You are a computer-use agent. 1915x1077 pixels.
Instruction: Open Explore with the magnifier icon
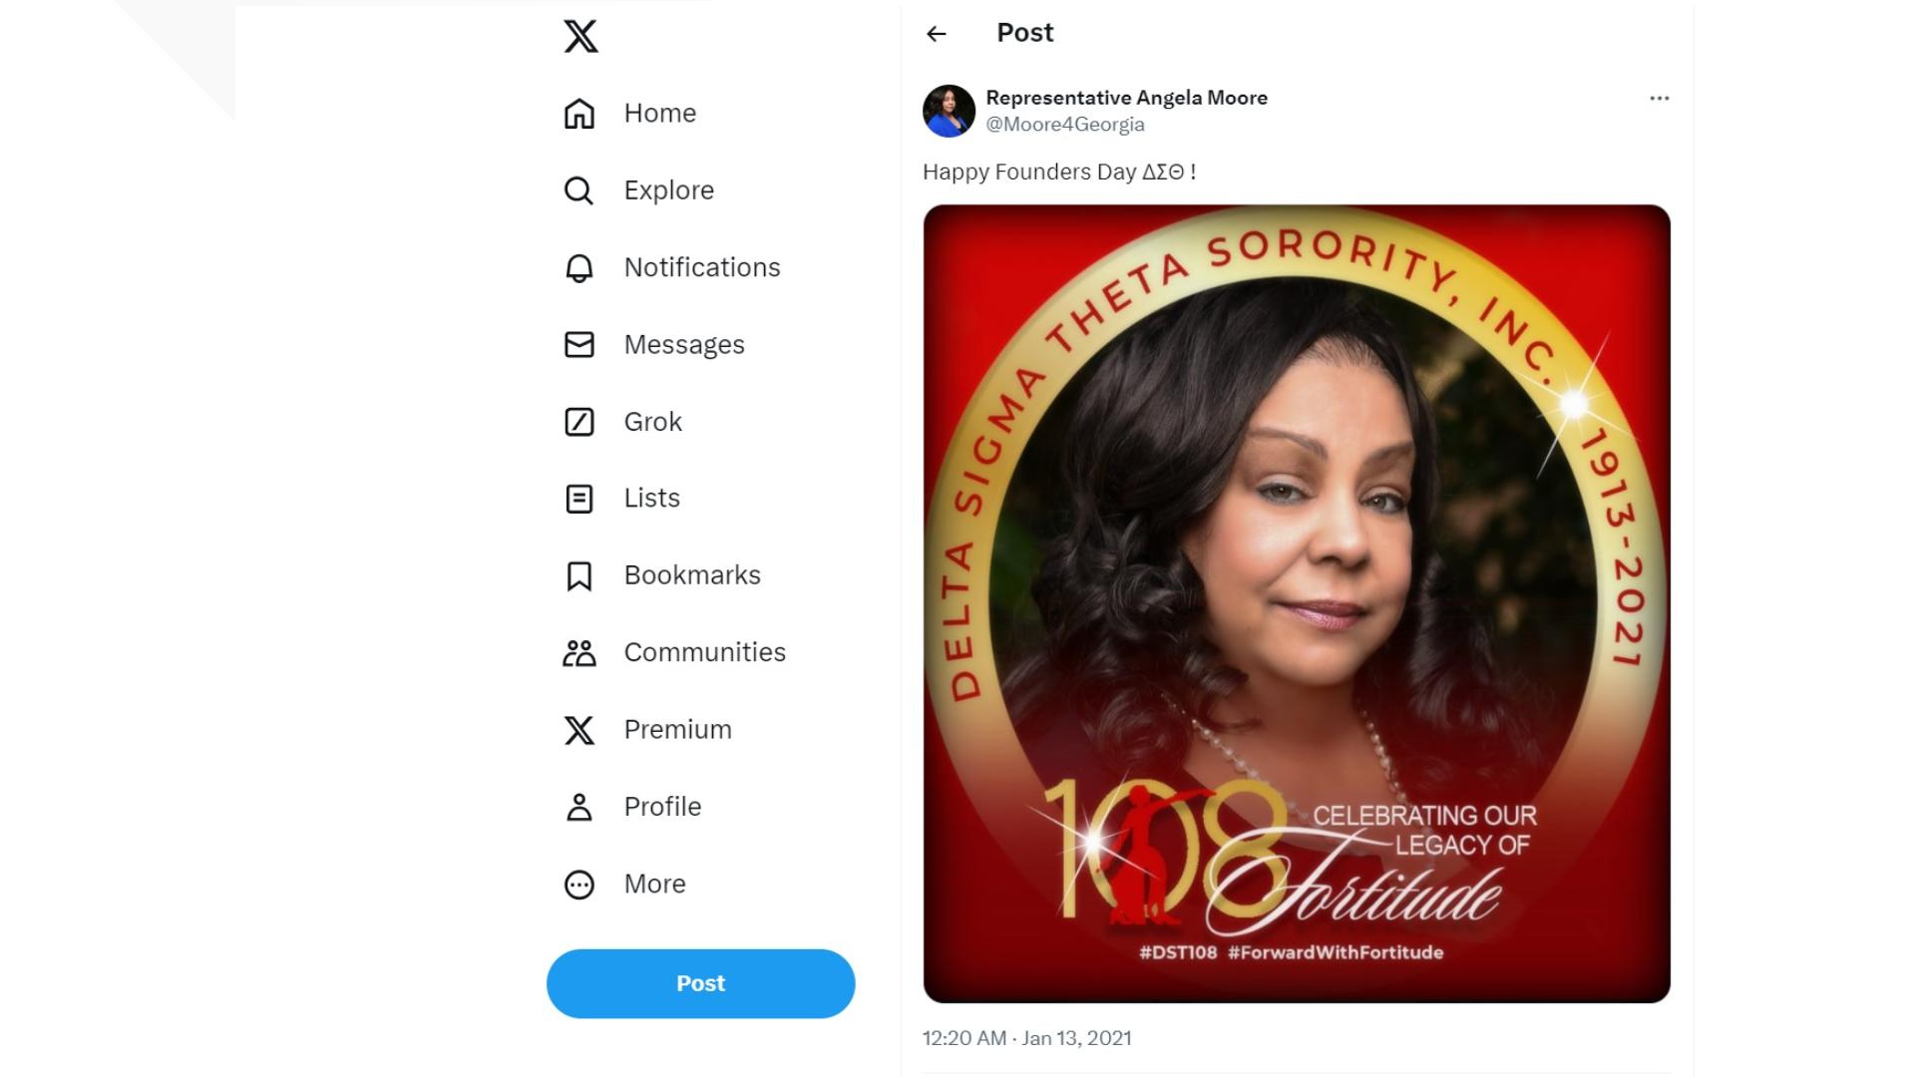click(x=579, y=189)
